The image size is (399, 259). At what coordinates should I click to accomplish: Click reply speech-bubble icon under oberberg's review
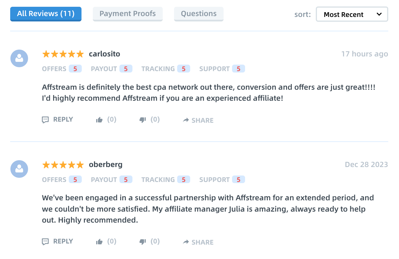tap(45, 242)
